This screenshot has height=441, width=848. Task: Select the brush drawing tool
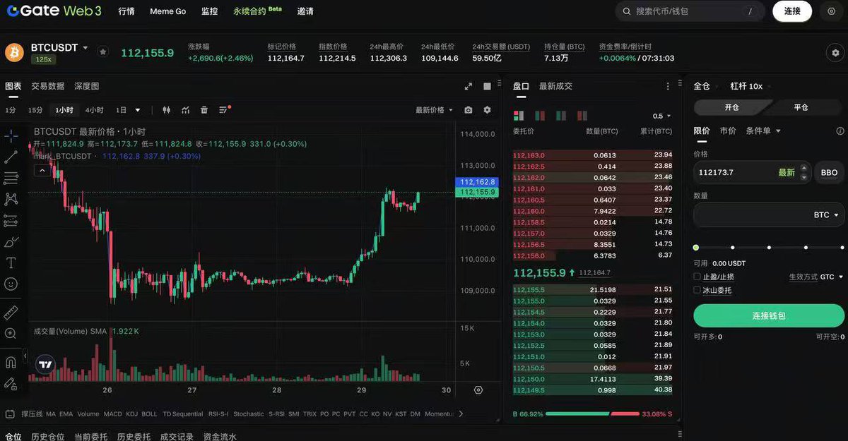11,242
